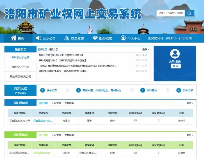Viewport: 204px width, 159px height.
Task: Click the 发布公告 process step
Action: [52, 90]
